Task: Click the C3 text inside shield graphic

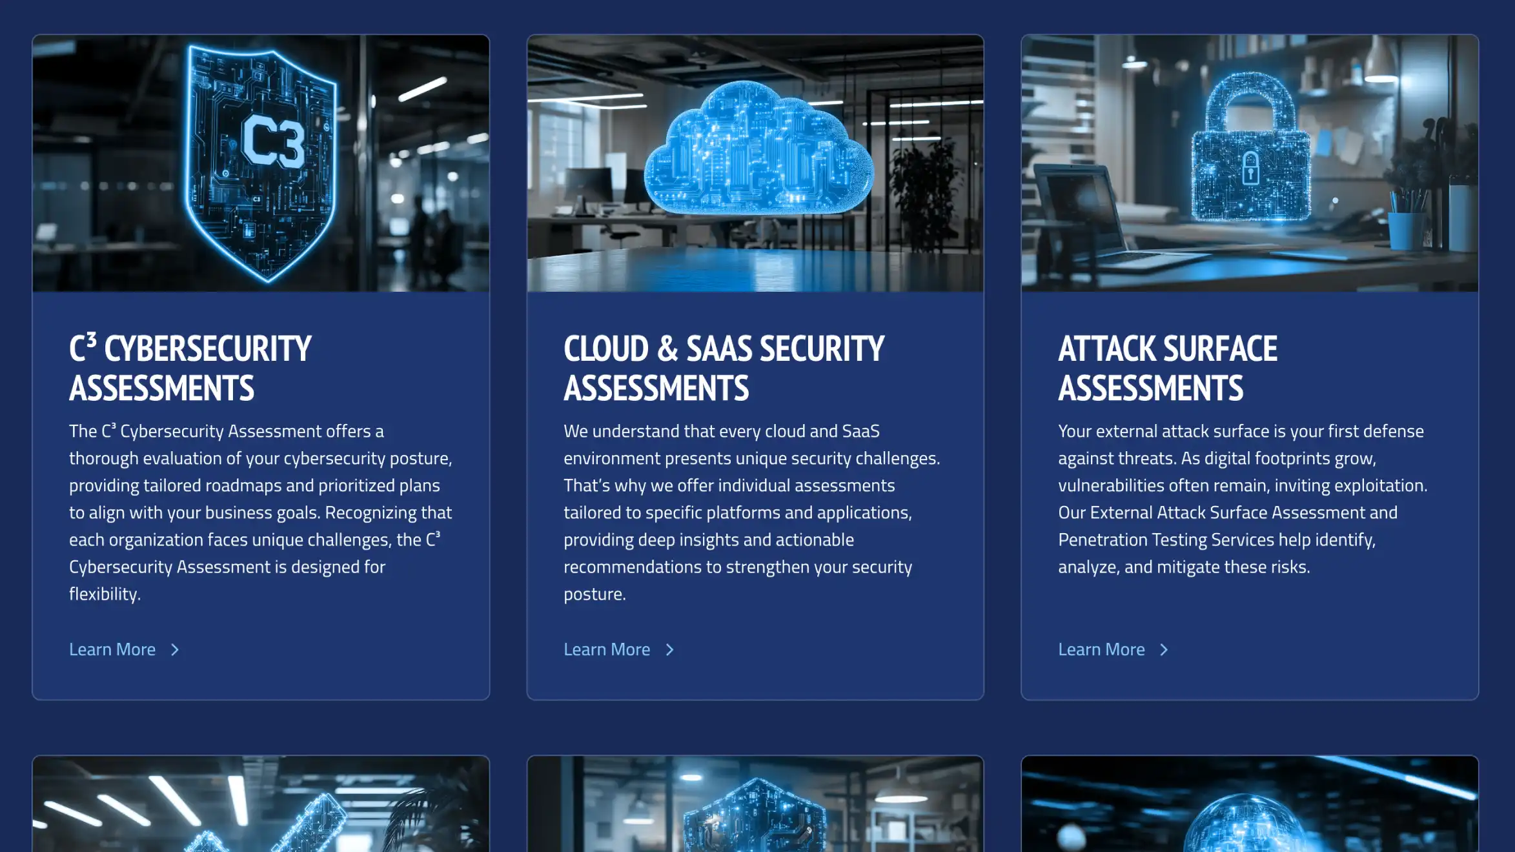Action: 273,142
